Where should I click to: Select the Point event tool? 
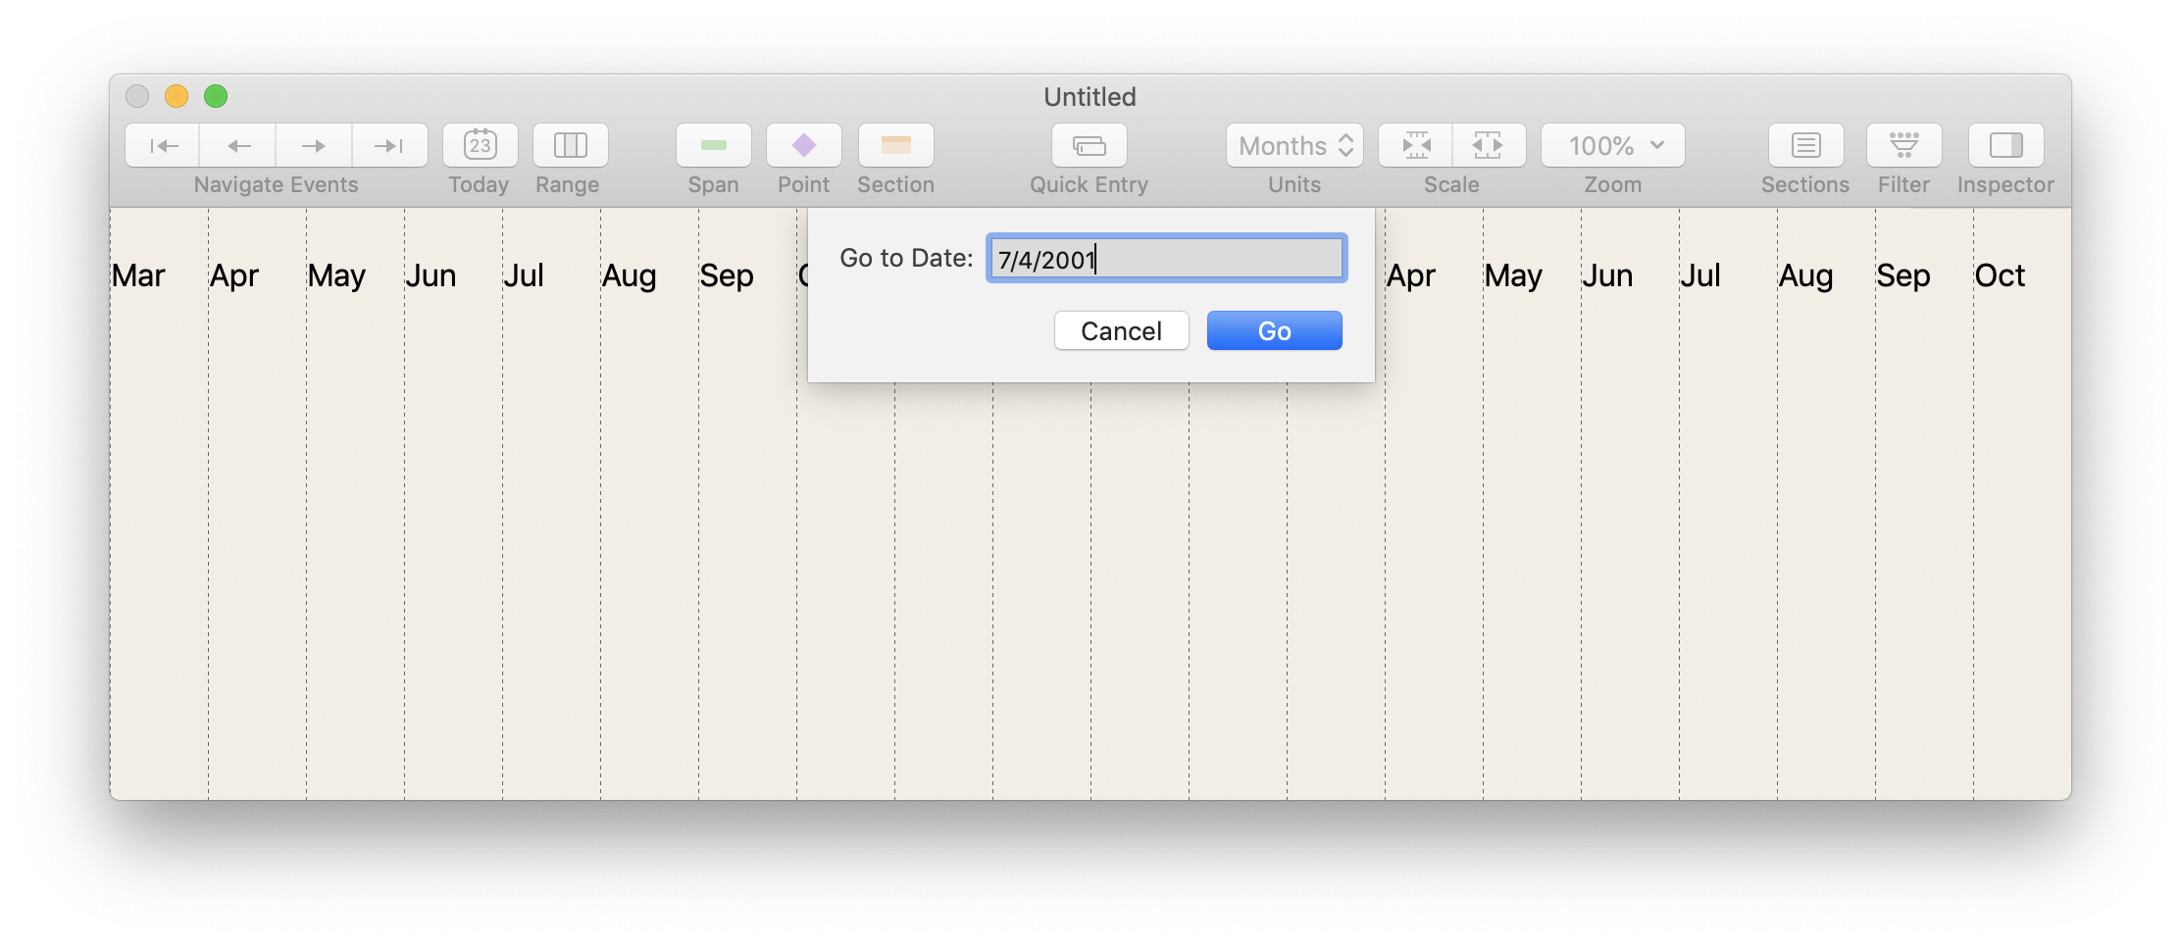(802, 145)
